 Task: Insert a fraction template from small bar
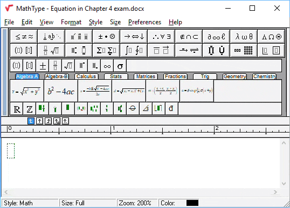point(56,66)
